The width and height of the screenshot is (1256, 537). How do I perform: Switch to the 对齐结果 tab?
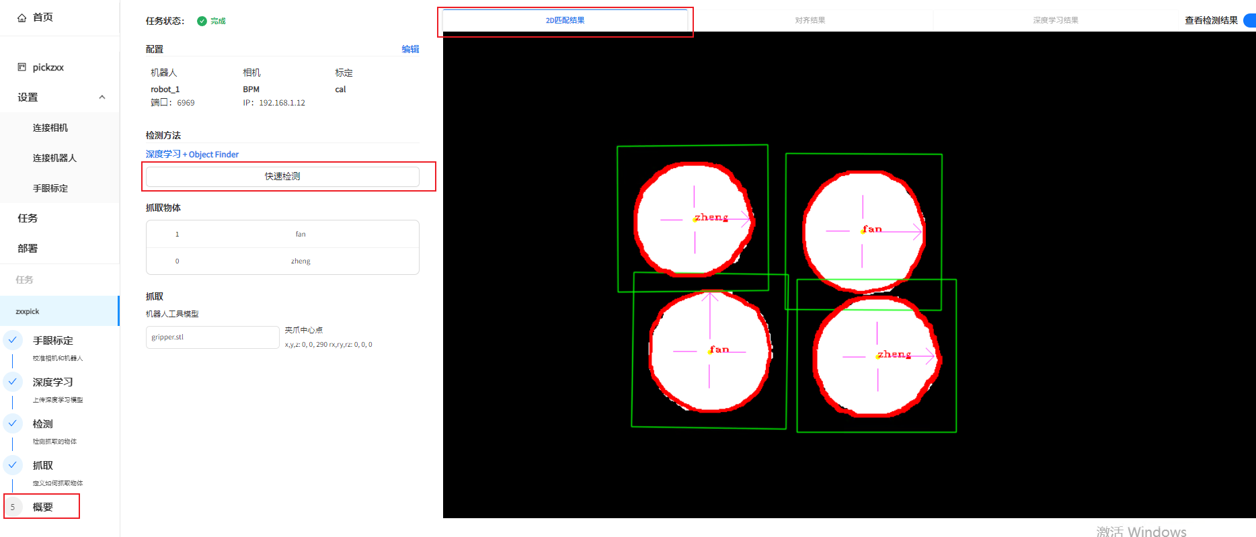pos(810,20)
